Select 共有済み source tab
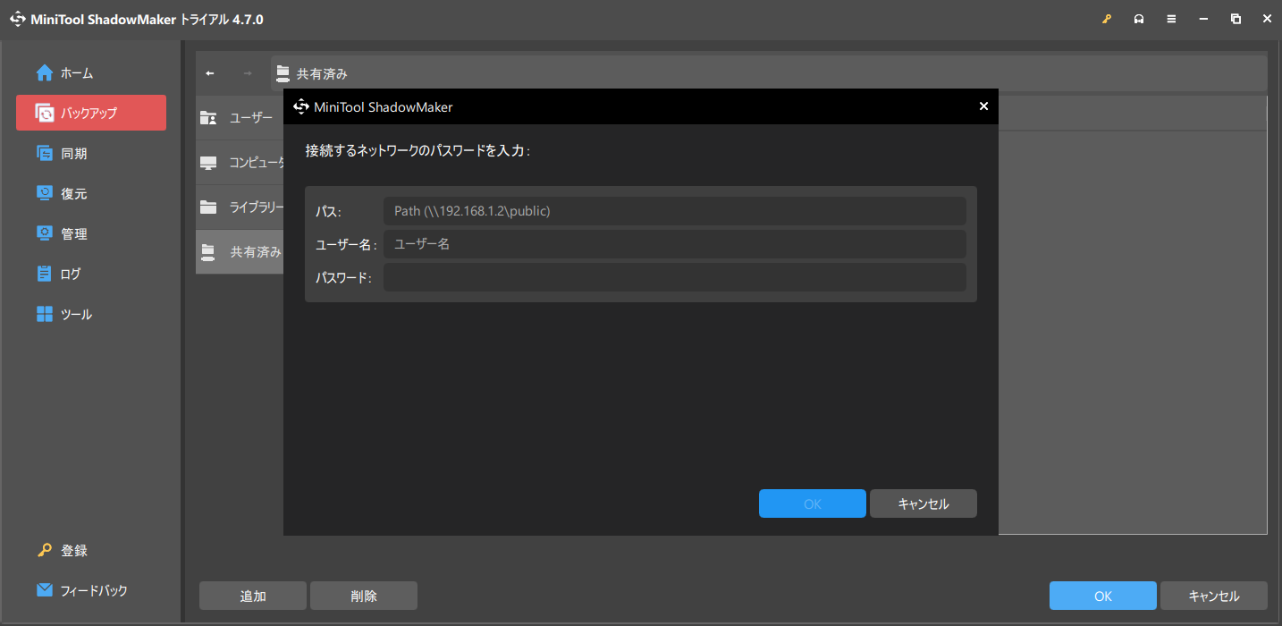 (x=240, y=252)
